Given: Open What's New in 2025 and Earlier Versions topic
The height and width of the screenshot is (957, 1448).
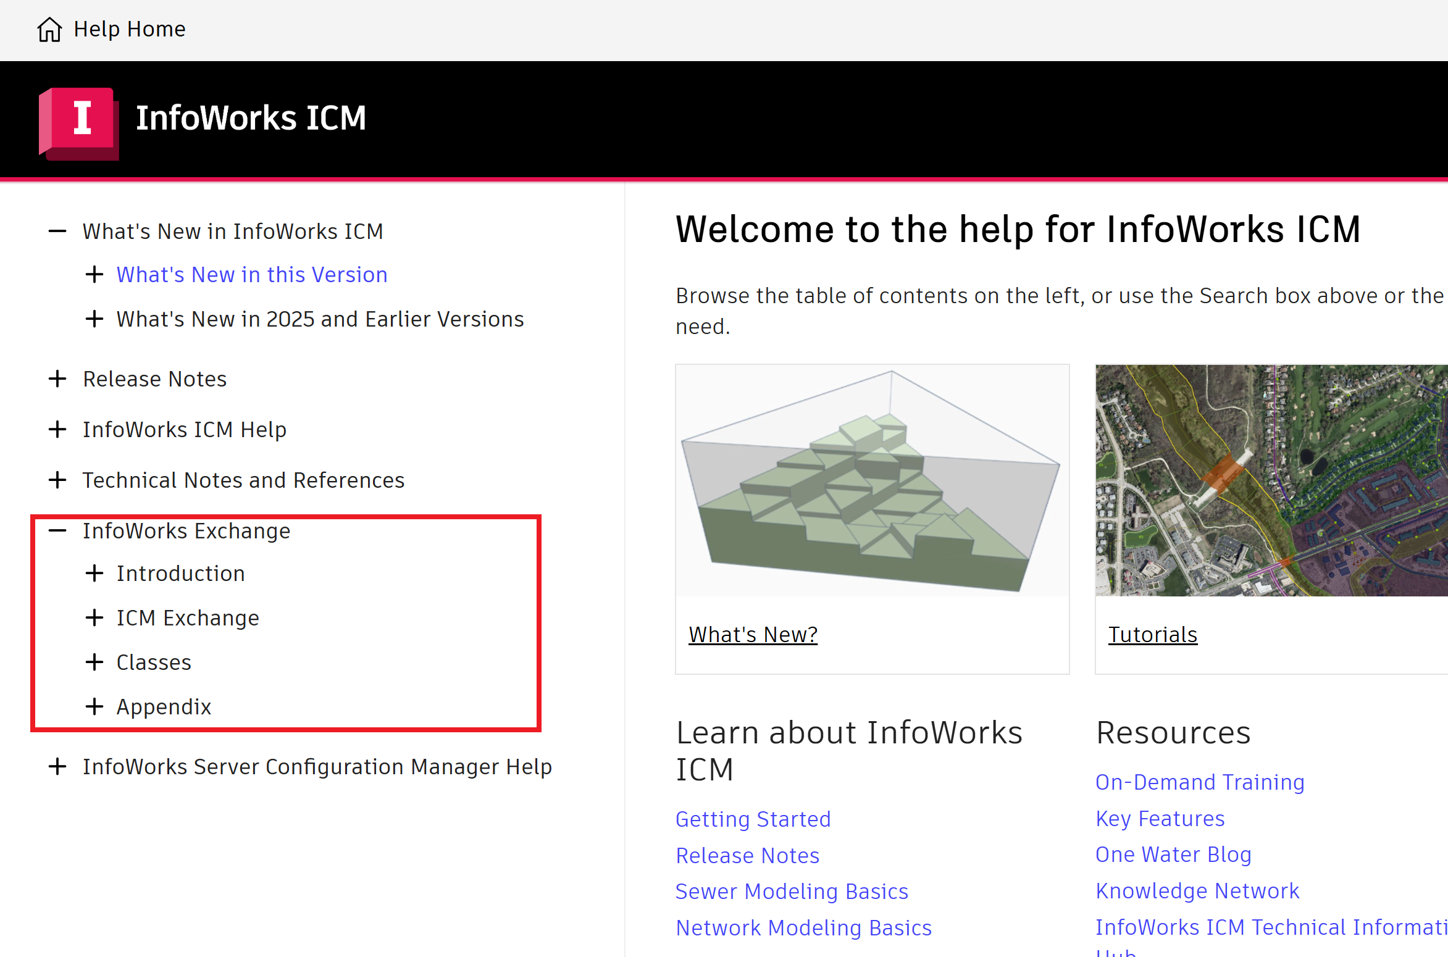Looking at the screenshot, I should [x=320, y=319].
